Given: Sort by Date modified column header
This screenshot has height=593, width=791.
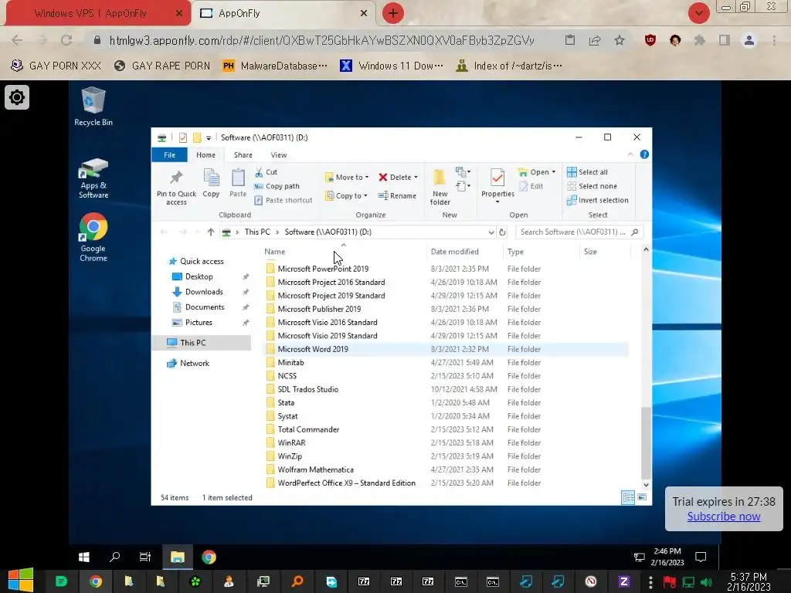Looking at the screenshot, I should (454, 252).
